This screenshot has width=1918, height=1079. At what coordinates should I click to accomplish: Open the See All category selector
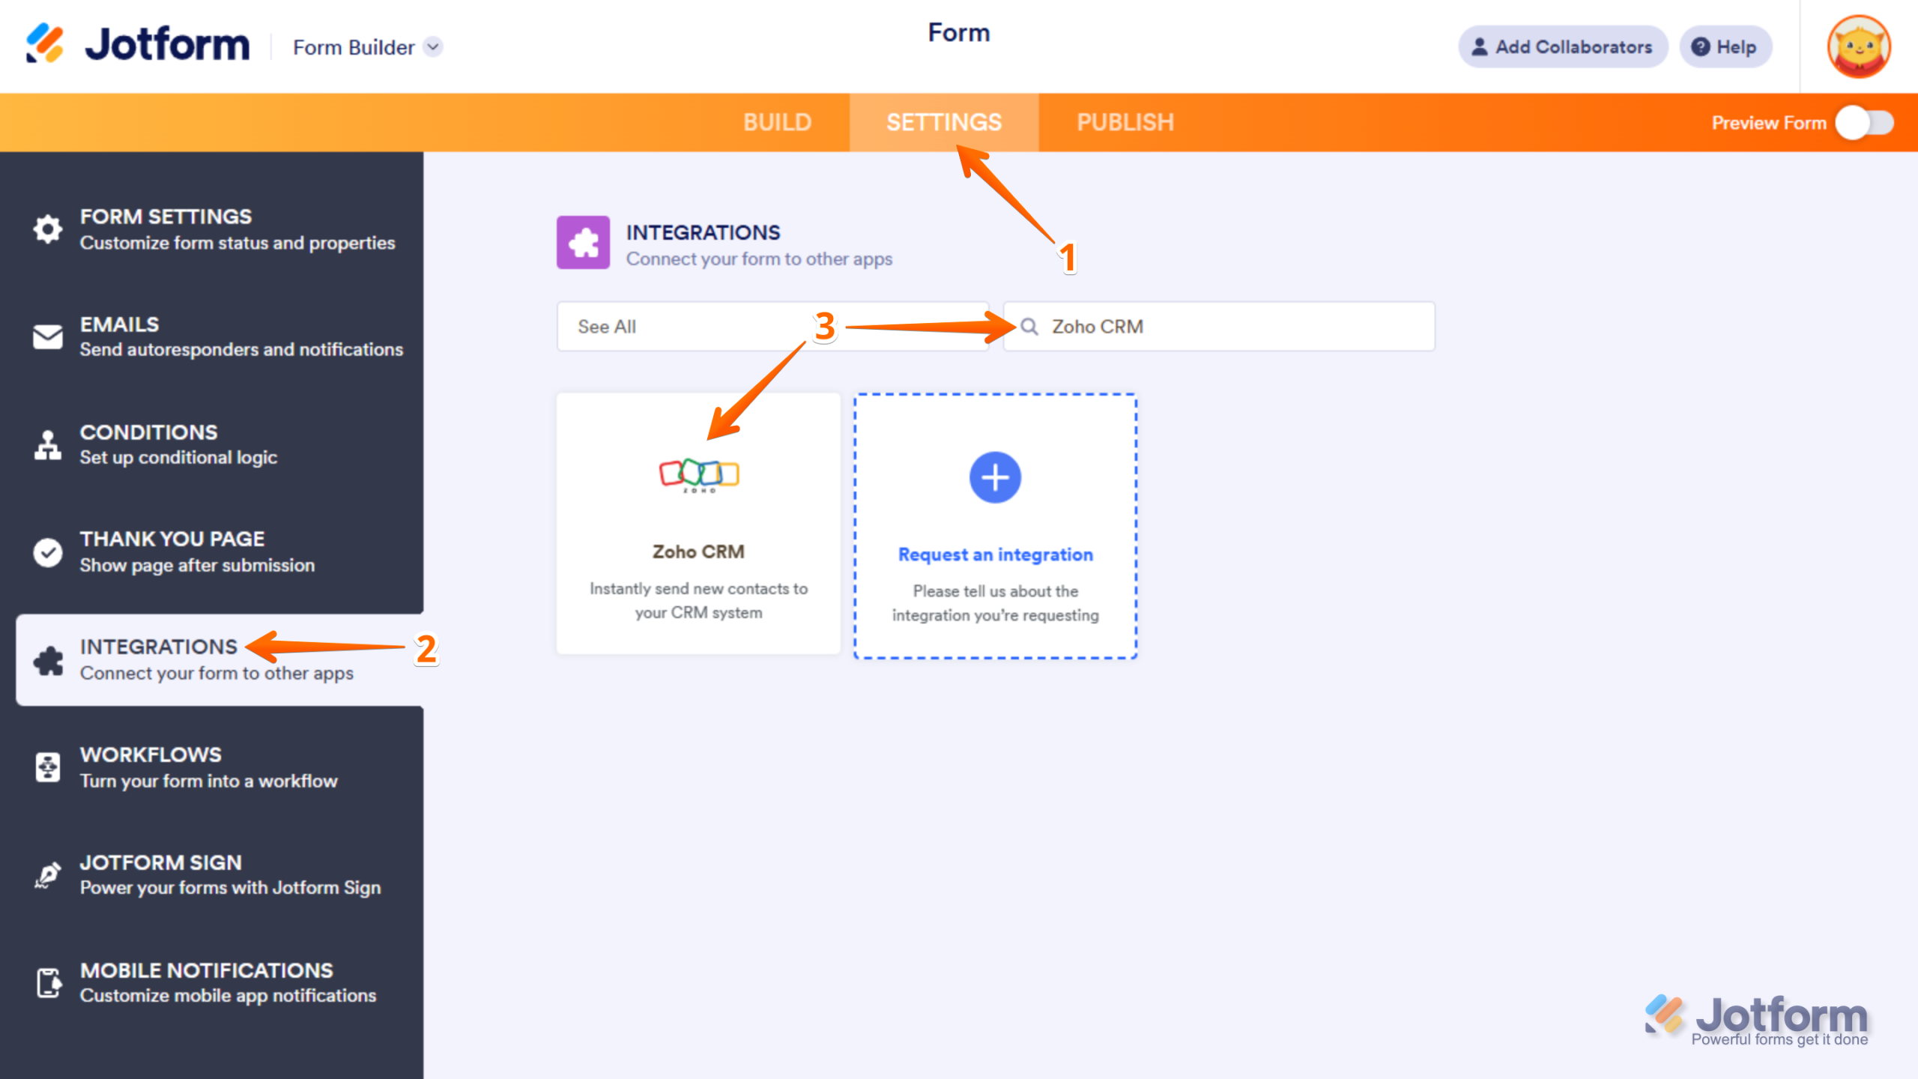tap(772, 327)
